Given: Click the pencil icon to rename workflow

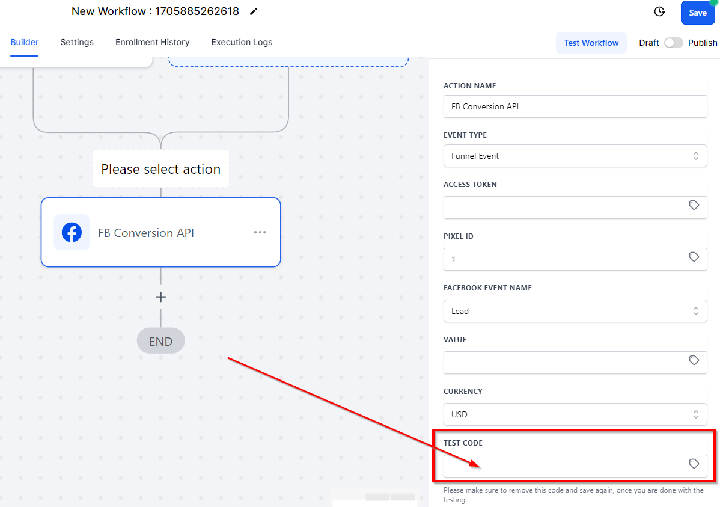Looking at the screenshot, I should [x=254, y=11].
